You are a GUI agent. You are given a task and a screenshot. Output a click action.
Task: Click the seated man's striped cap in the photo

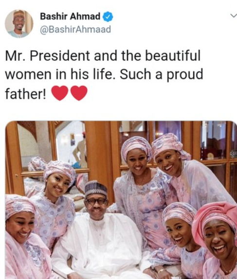[x=96, y=188]
